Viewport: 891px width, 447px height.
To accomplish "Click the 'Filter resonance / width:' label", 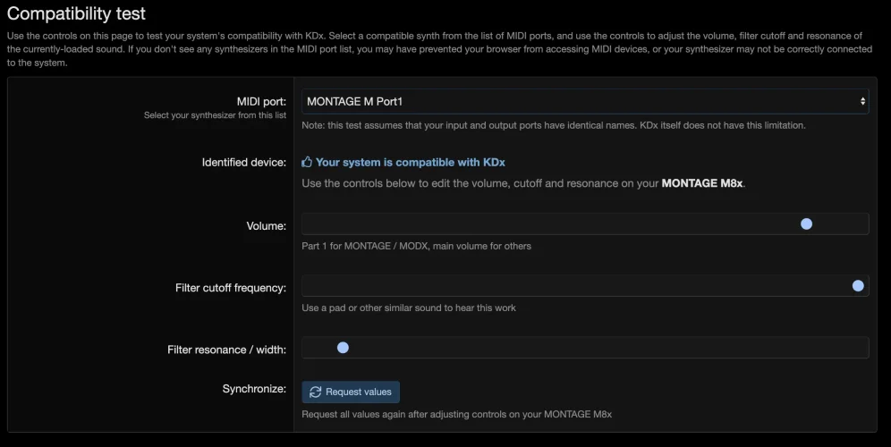I will (226, 350).
